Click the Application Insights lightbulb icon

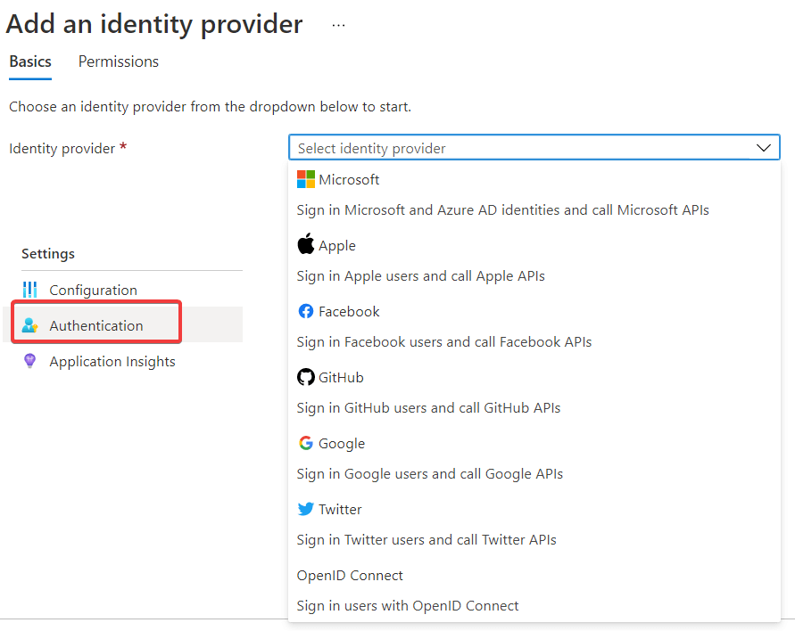(30, 361)
